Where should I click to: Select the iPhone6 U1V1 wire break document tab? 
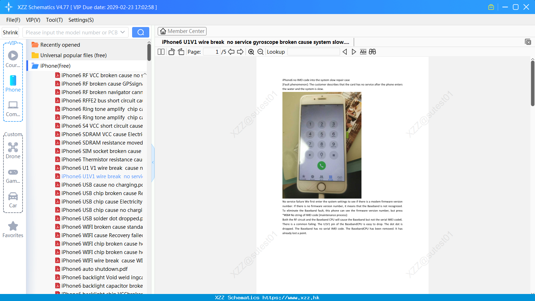(x=255, y=42)
